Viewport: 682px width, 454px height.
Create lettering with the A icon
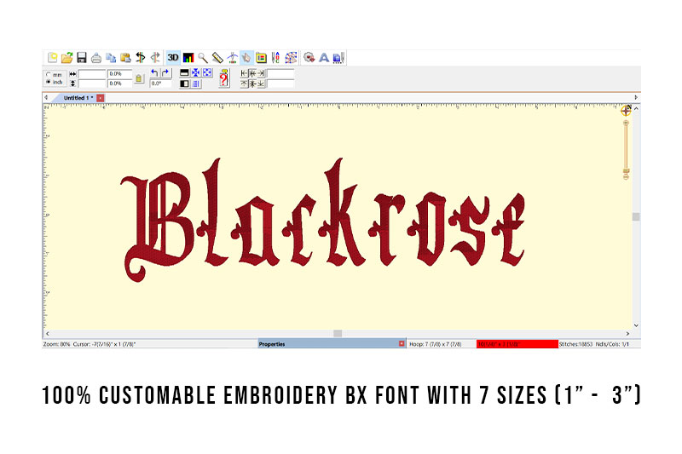[324, 57]
